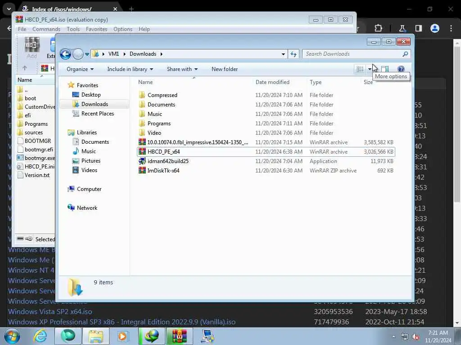The width and height of the screenshot is (461, 345).
Task: Select the ImDiskTk-x64 ZIP archive icon
Action: [x=142, y=170]
